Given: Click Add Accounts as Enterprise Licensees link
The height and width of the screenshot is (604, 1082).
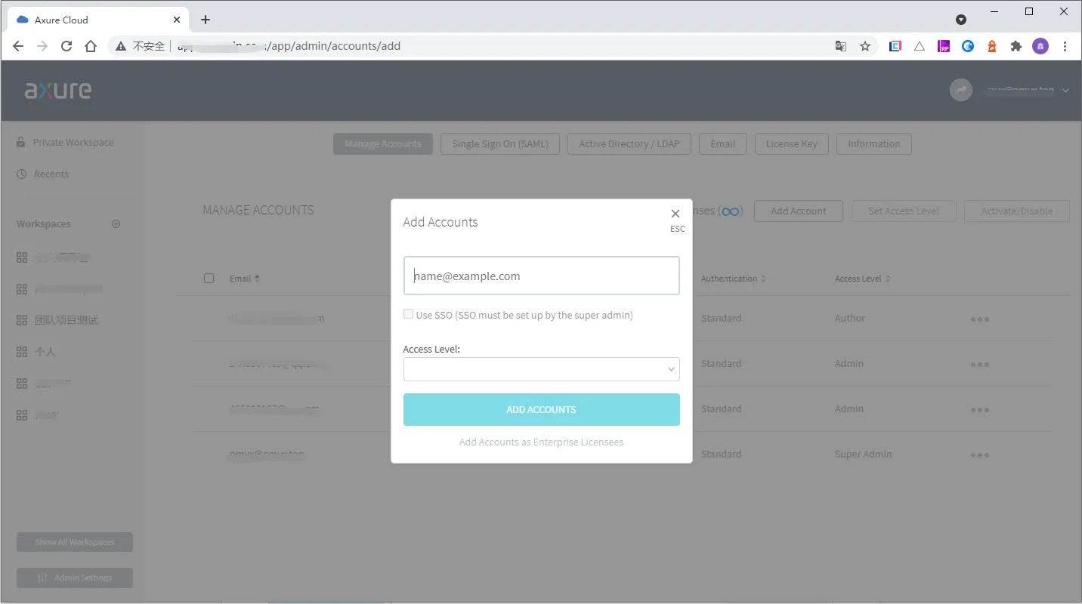Looking at the screenshot, I should [541, 442].
